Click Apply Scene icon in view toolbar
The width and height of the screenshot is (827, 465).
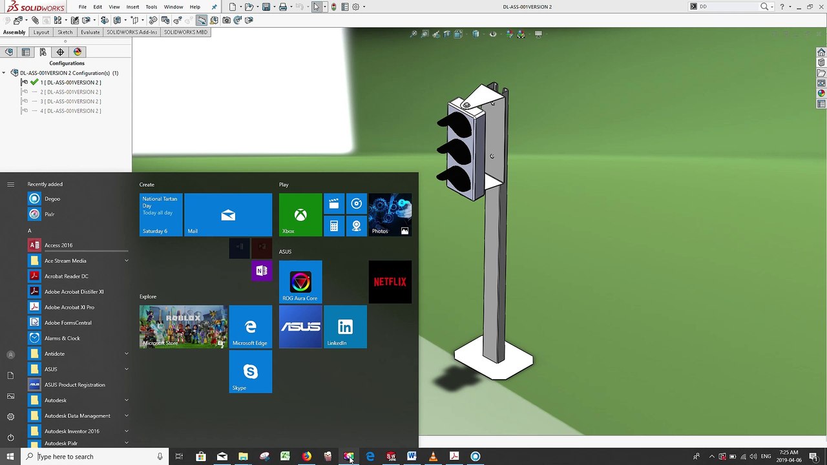click(521, 34)
